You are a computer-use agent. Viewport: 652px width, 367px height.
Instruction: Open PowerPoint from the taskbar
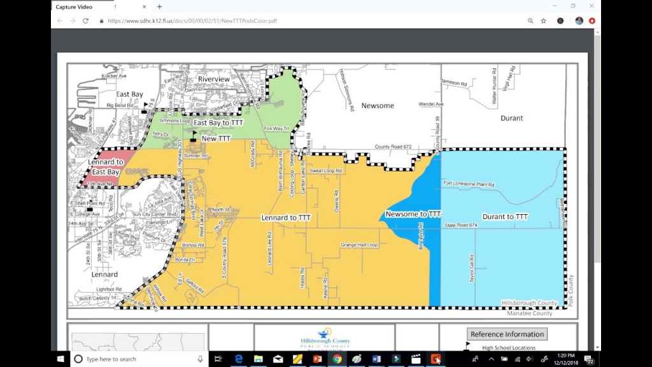pyautogui.click(x=317, y=359)
